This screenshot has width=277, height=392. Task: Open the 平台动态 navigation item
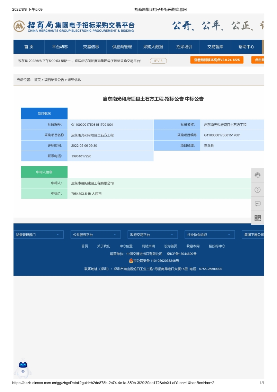[x=60, y=47]
